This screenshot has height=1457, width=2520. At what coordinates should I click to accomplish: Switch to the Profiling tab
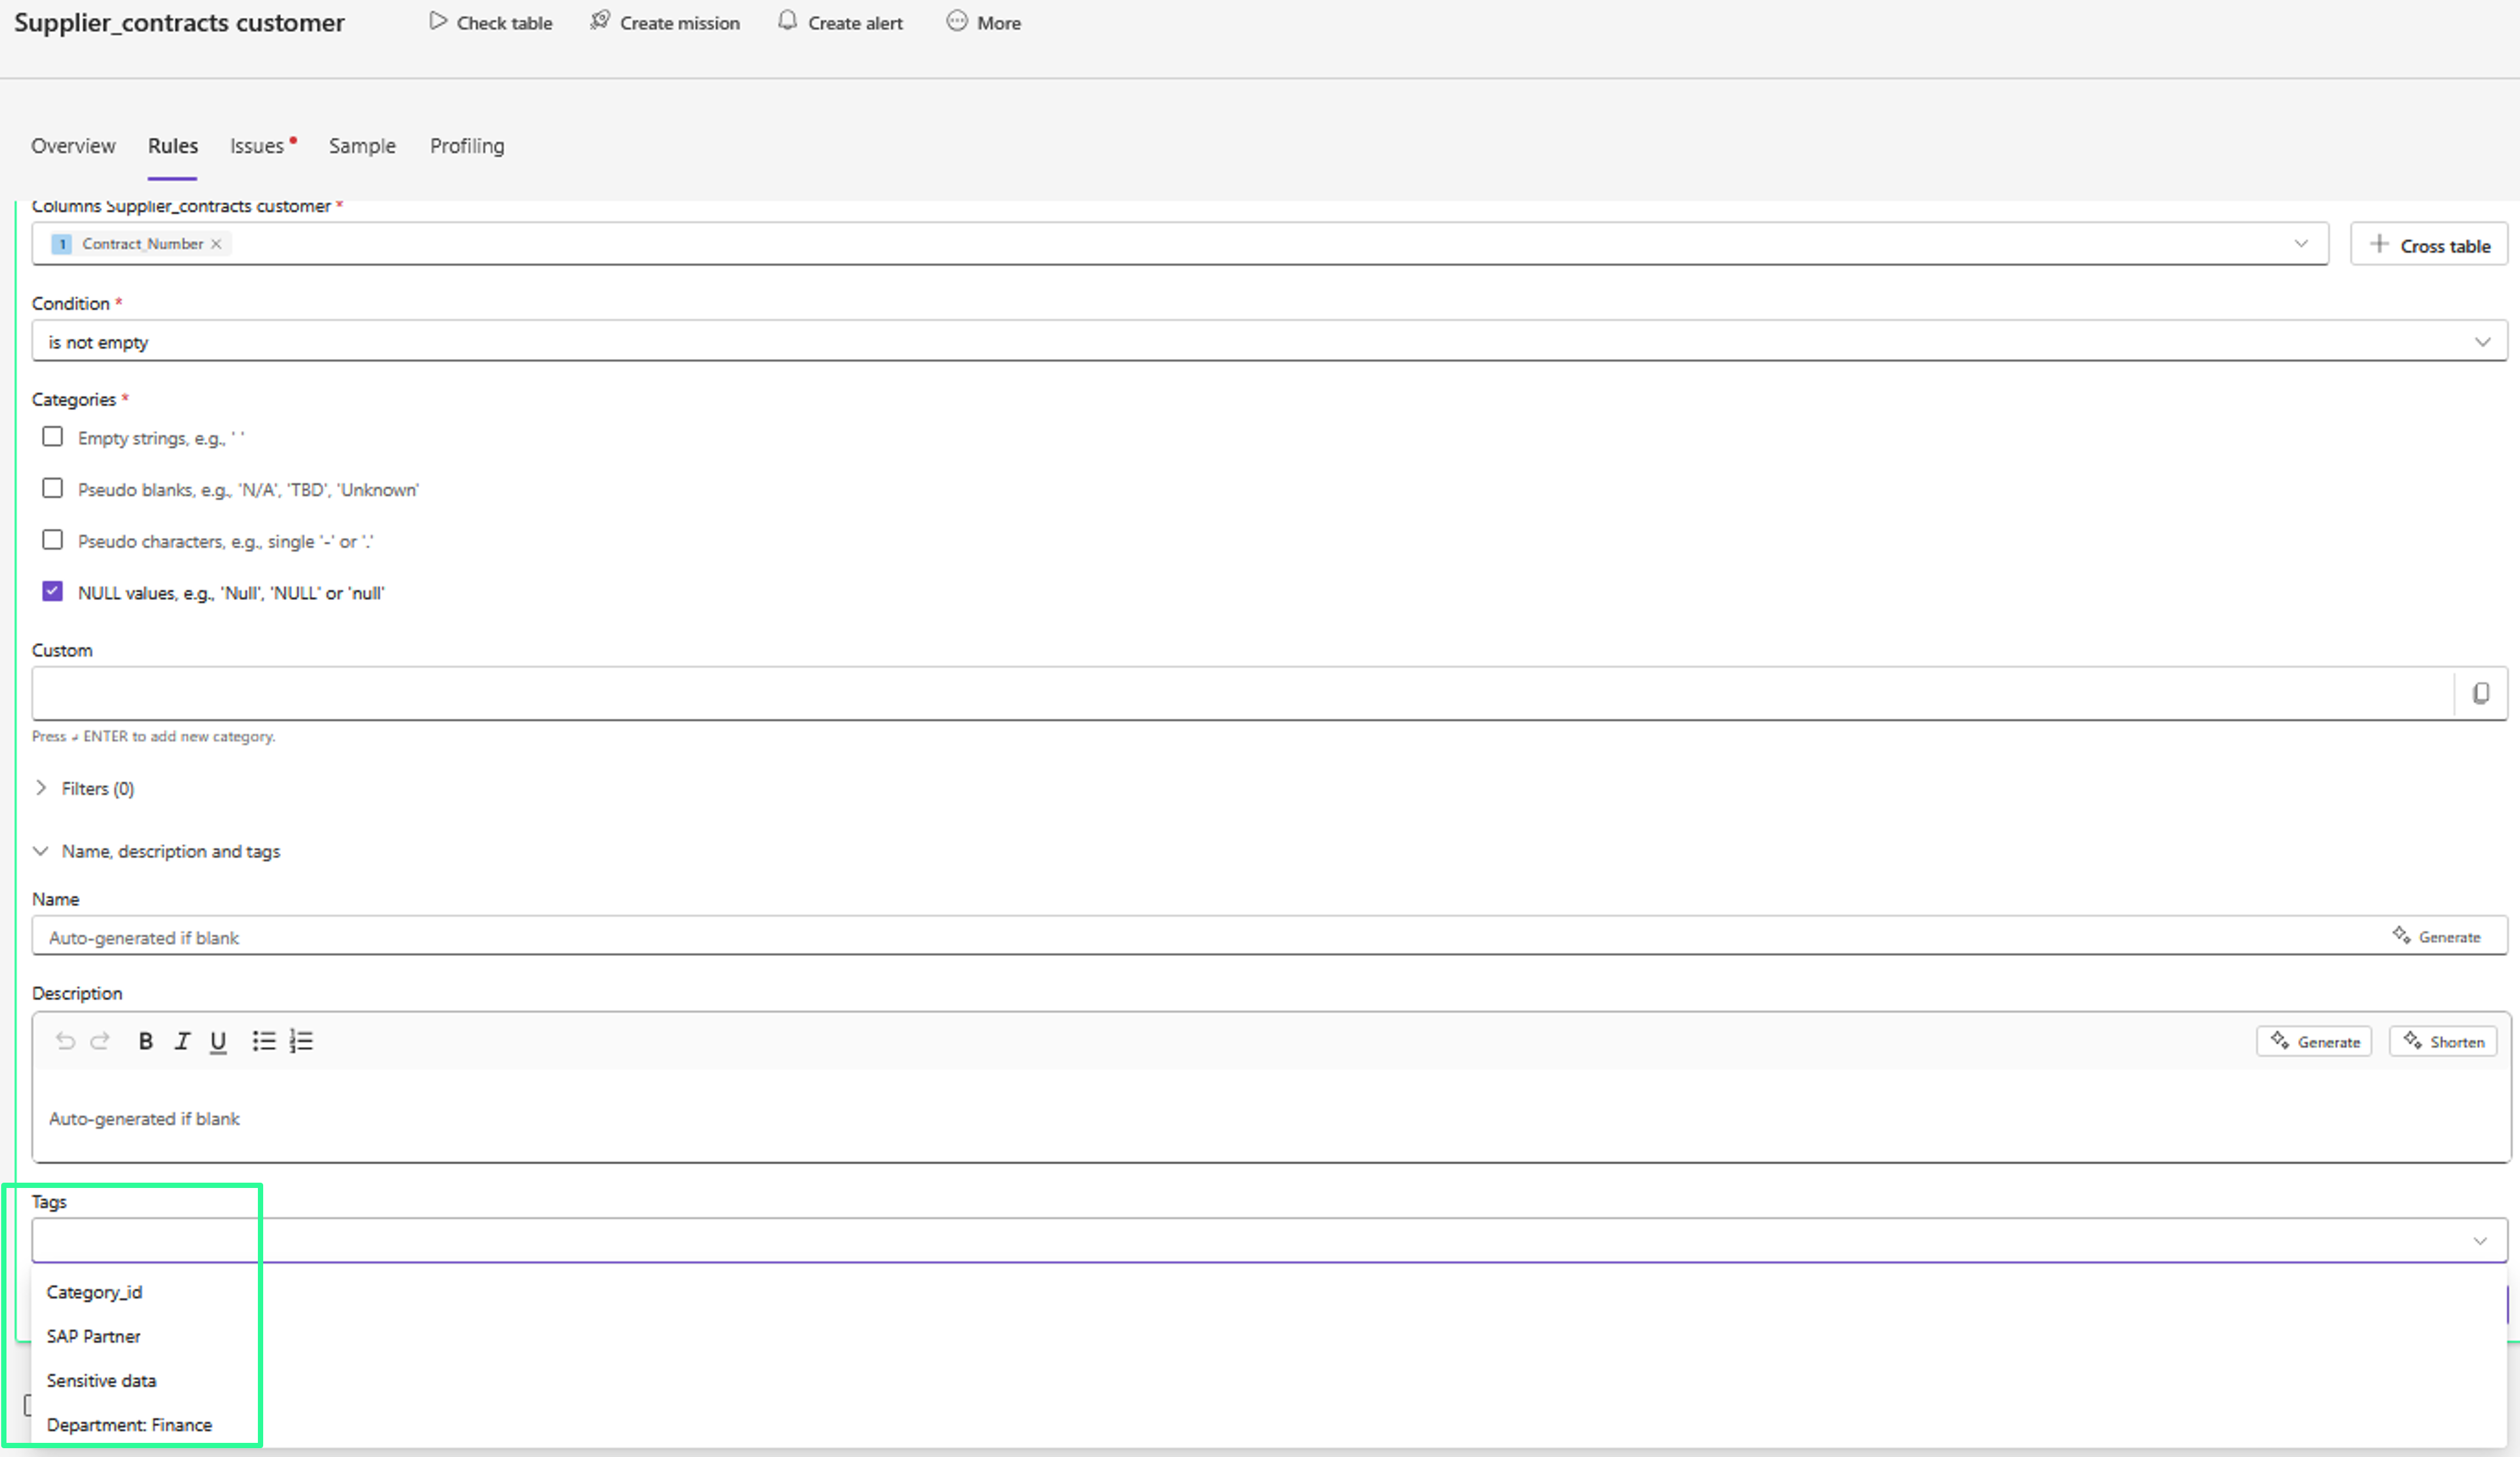[x=467, y=146]
